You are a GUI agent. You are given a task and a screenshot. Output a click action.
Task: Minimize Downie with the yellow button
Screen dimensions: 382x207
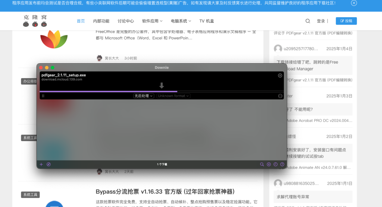pos(47,68)
